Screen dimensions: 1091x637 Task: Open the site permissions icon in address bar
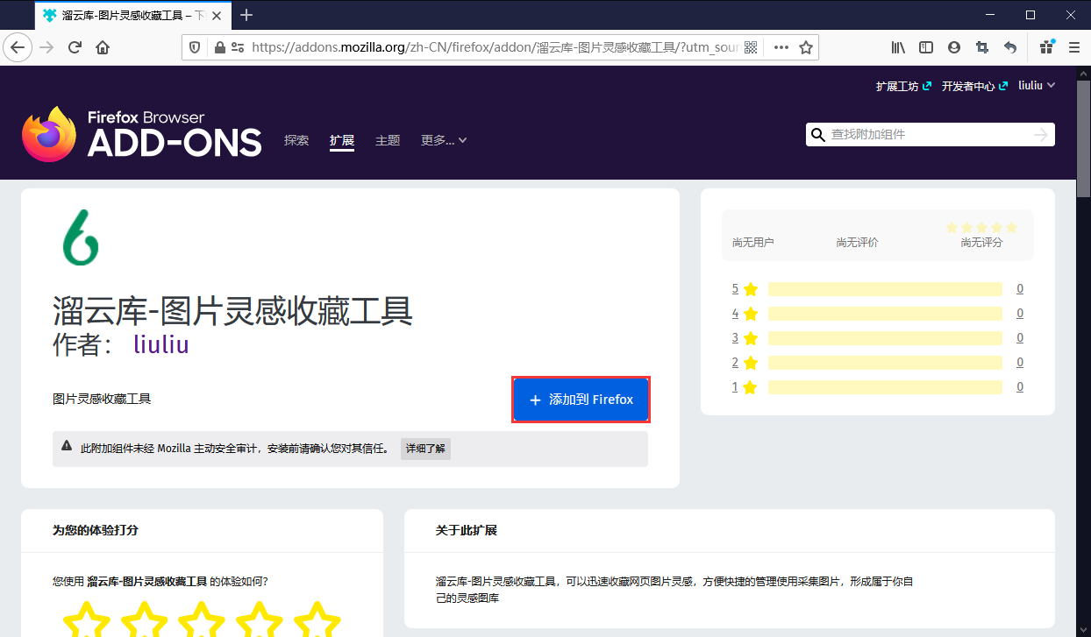237,47
